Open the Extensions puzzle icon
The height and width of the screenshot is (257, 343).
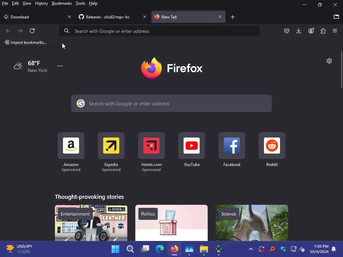(323, 31)
